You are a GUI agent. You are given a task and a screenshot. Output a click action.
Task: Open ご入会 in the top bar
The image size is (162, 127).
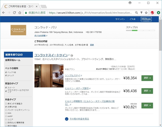click(x=133, y=19)
